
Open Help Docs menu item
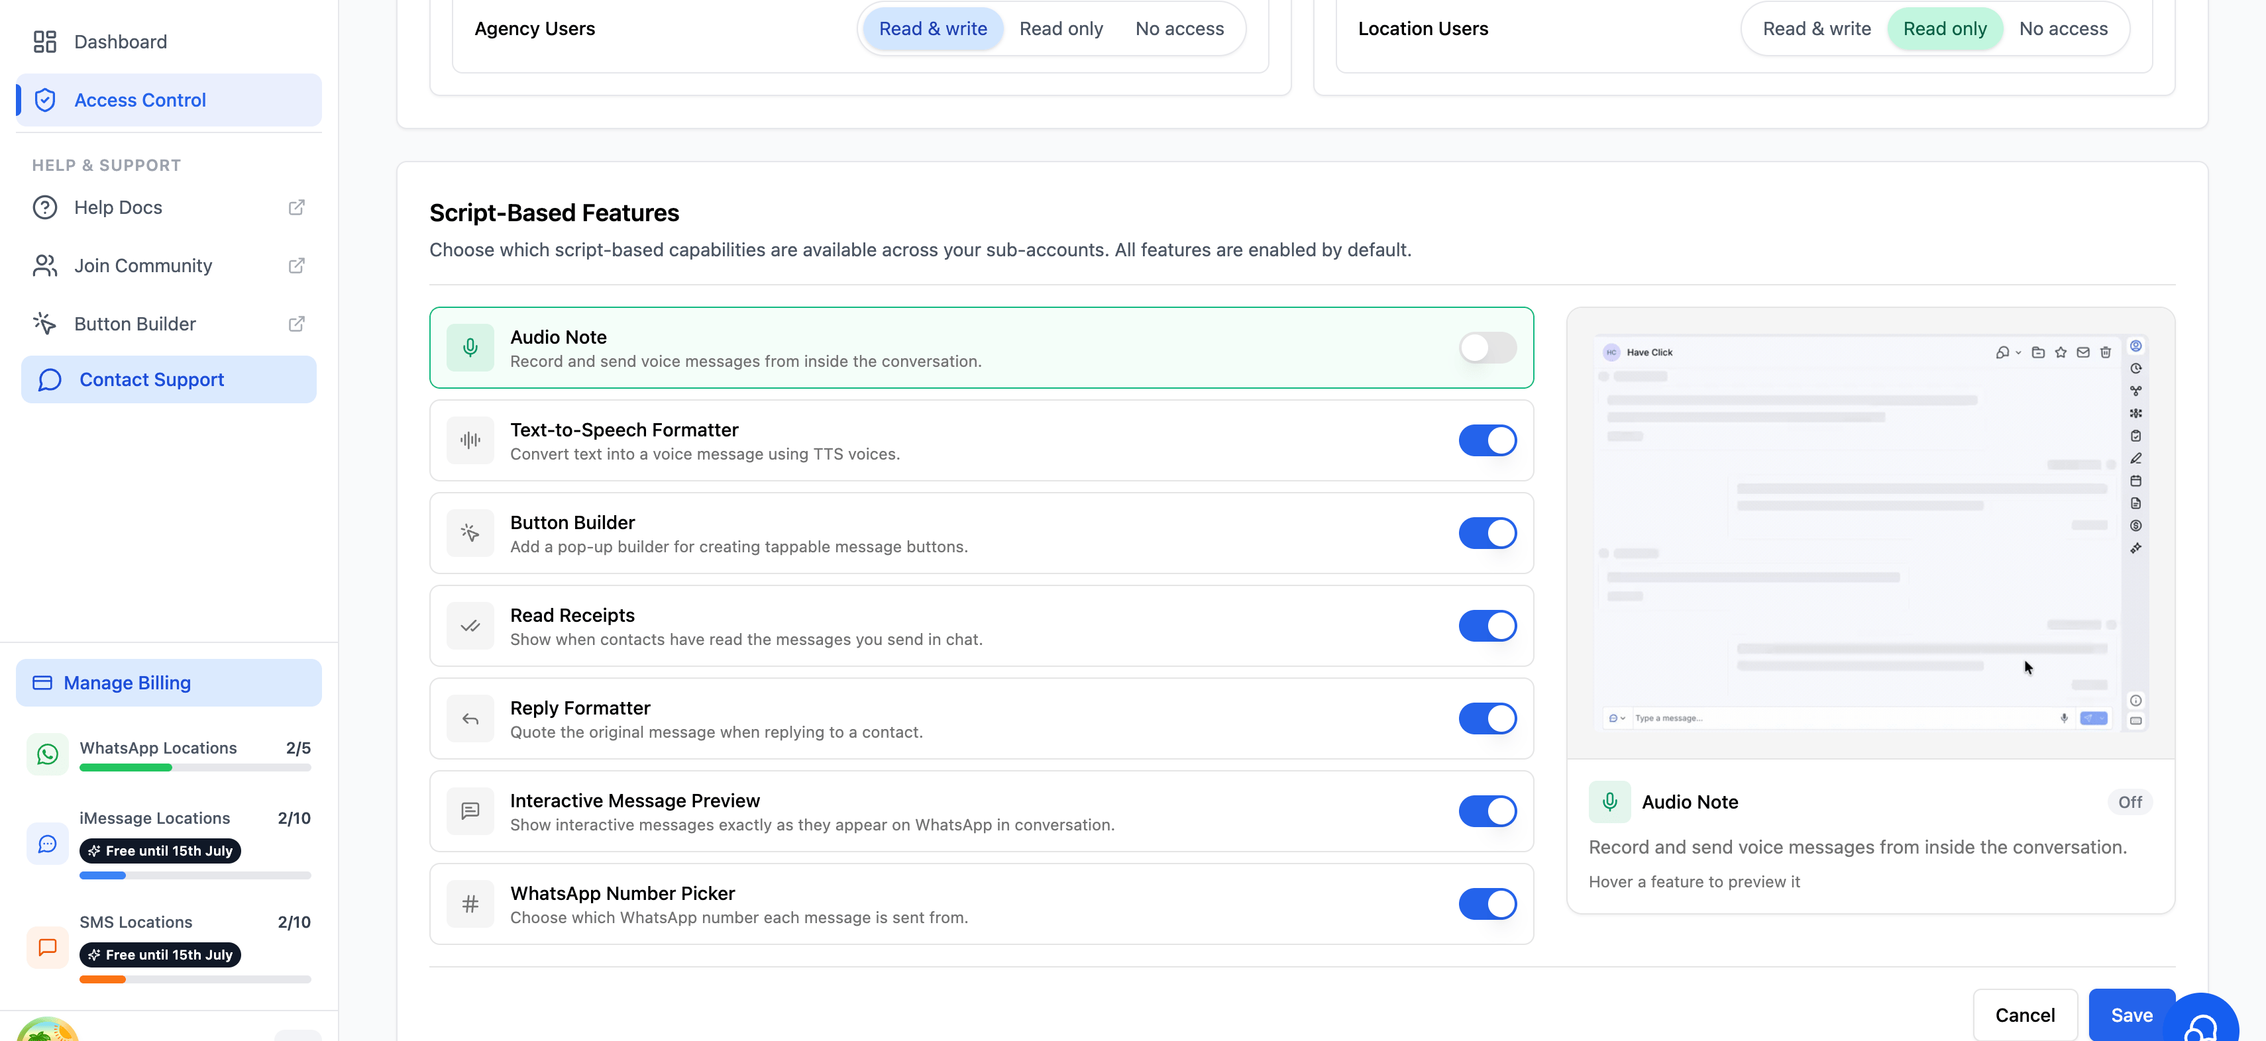tap(169, 207)
